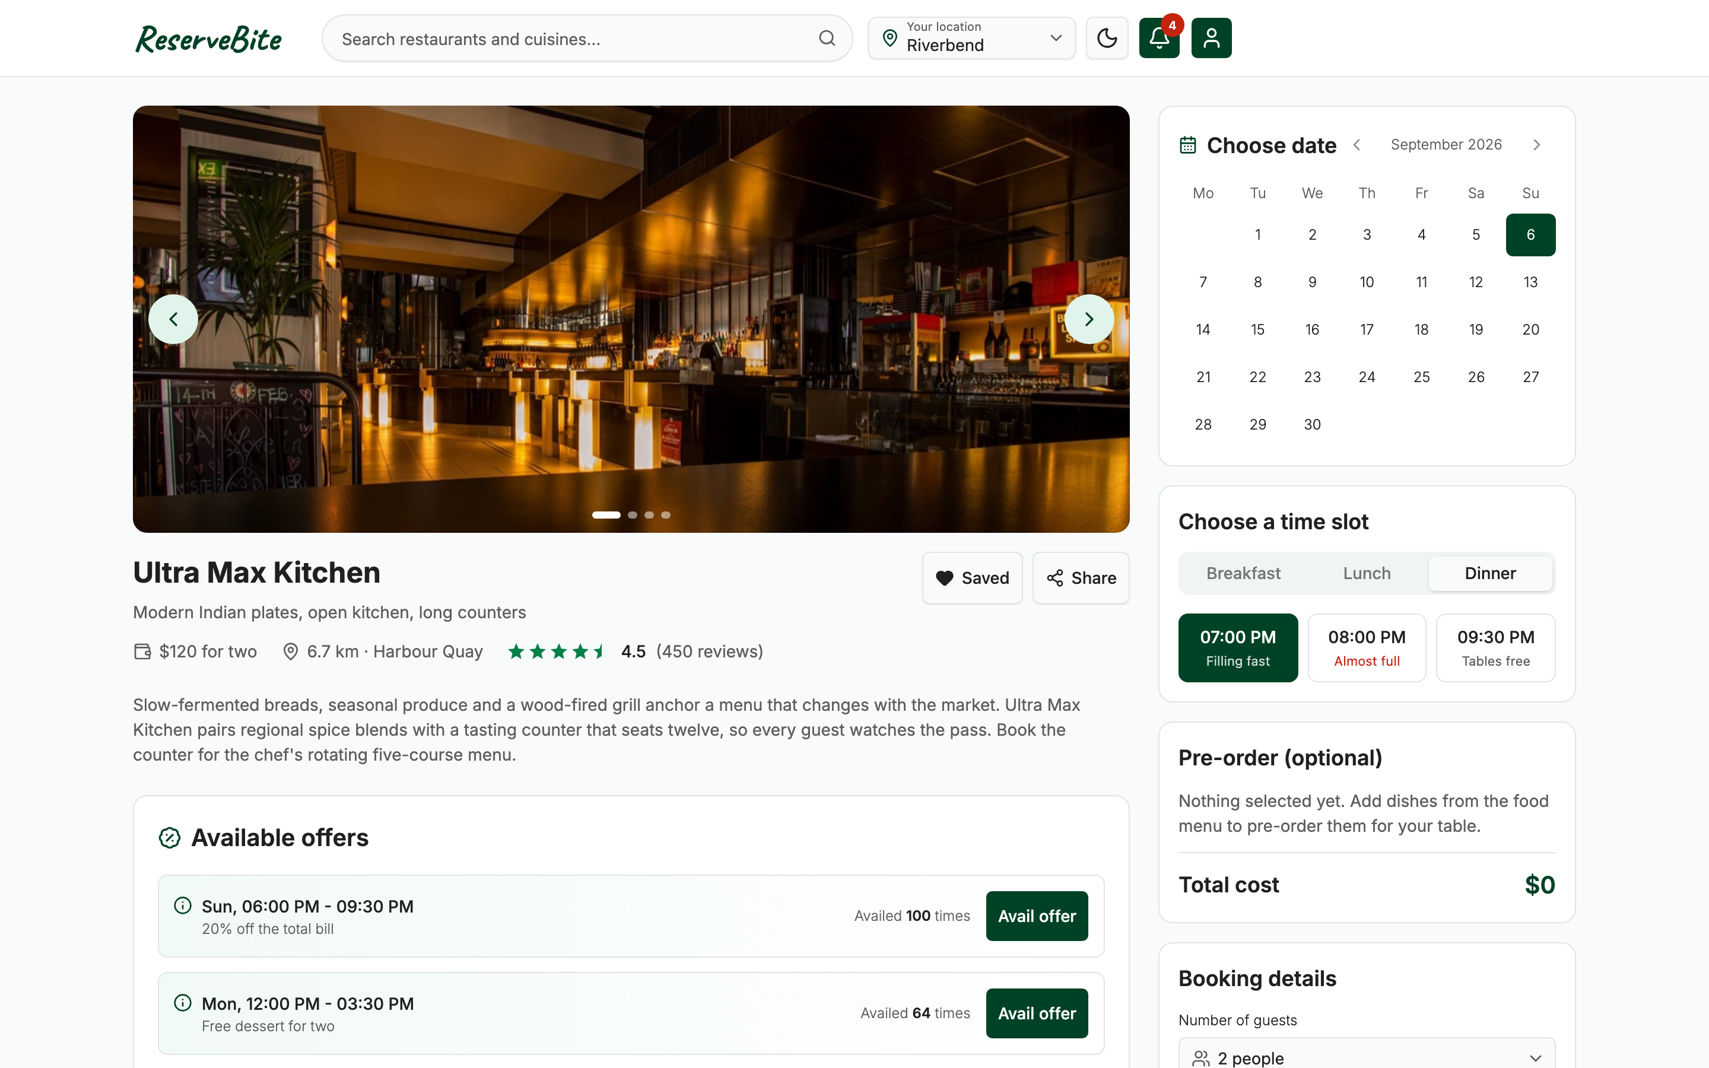Click the info icon on Sunday offer
This screenshot has width=1709, height=1068.
(182, 905)
